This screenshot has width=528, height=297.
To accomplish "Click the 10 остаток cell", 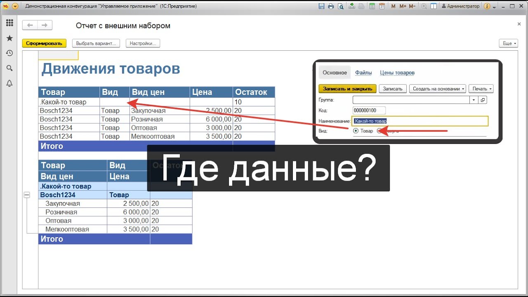I will point(254,102).
